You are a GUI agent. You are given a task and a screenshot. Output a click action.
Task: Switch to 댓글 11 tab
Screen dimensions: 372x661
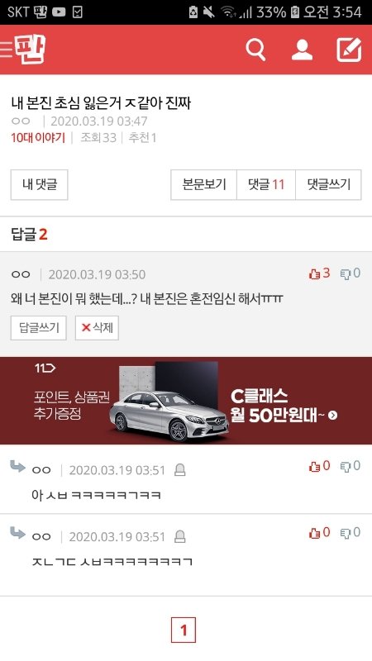(266, 184)
